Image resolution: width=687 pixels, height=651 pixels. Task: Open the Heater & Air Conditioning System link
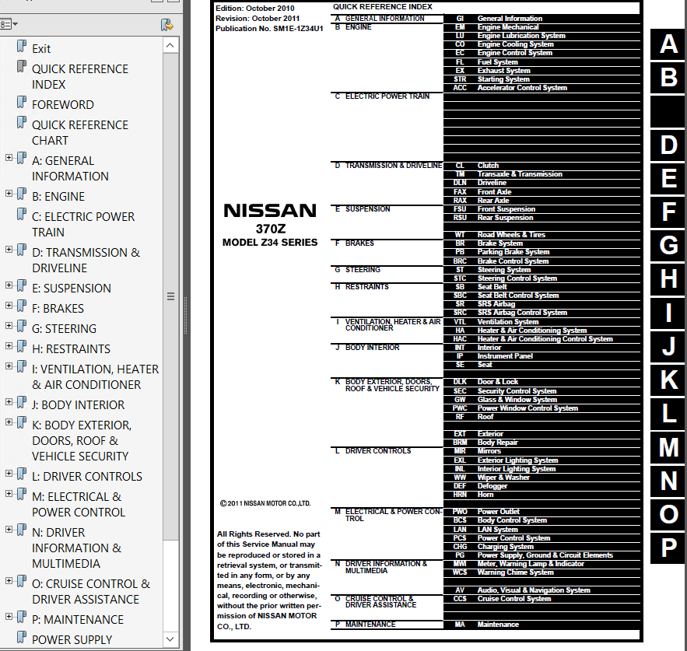[x=532, y=331]
